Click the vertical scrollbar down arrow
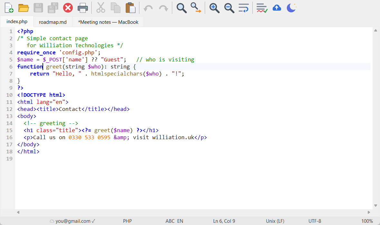This screenshot has height=225, width=380. pos(375,206)
